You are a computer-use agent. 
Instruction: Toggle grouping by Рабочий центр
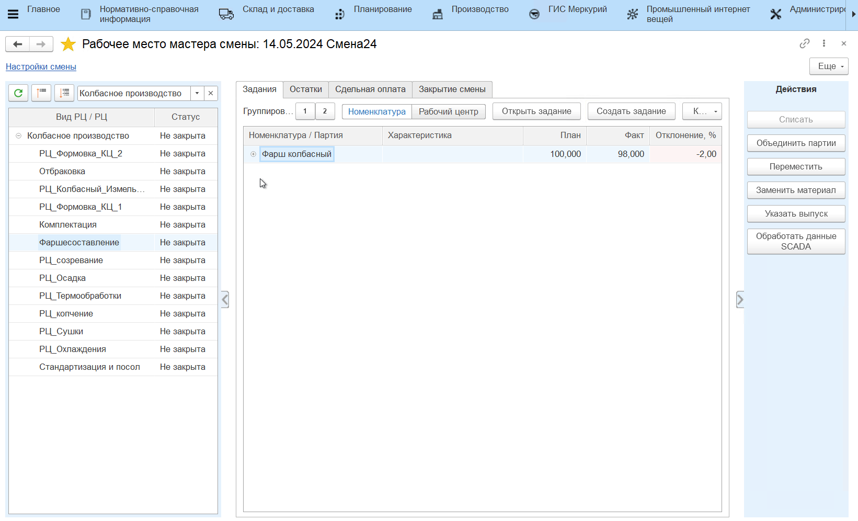pyautogui.click(x=448, y=111)
